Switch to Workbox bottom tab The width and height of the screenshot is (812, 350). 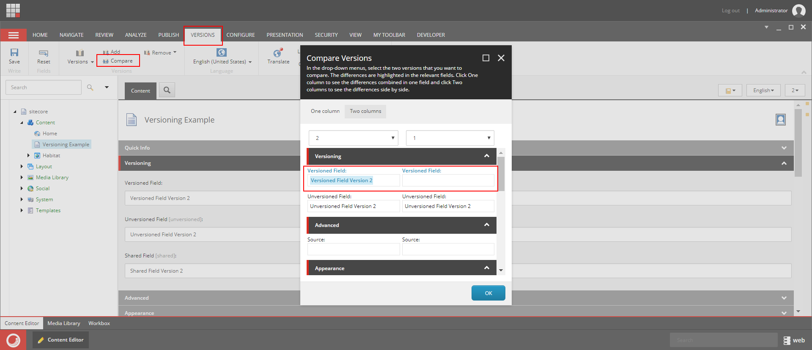[99, 323]
